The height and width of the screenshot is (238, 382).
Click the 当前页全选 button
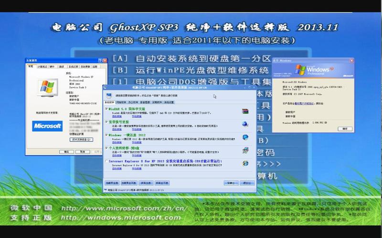click(112, 183)
